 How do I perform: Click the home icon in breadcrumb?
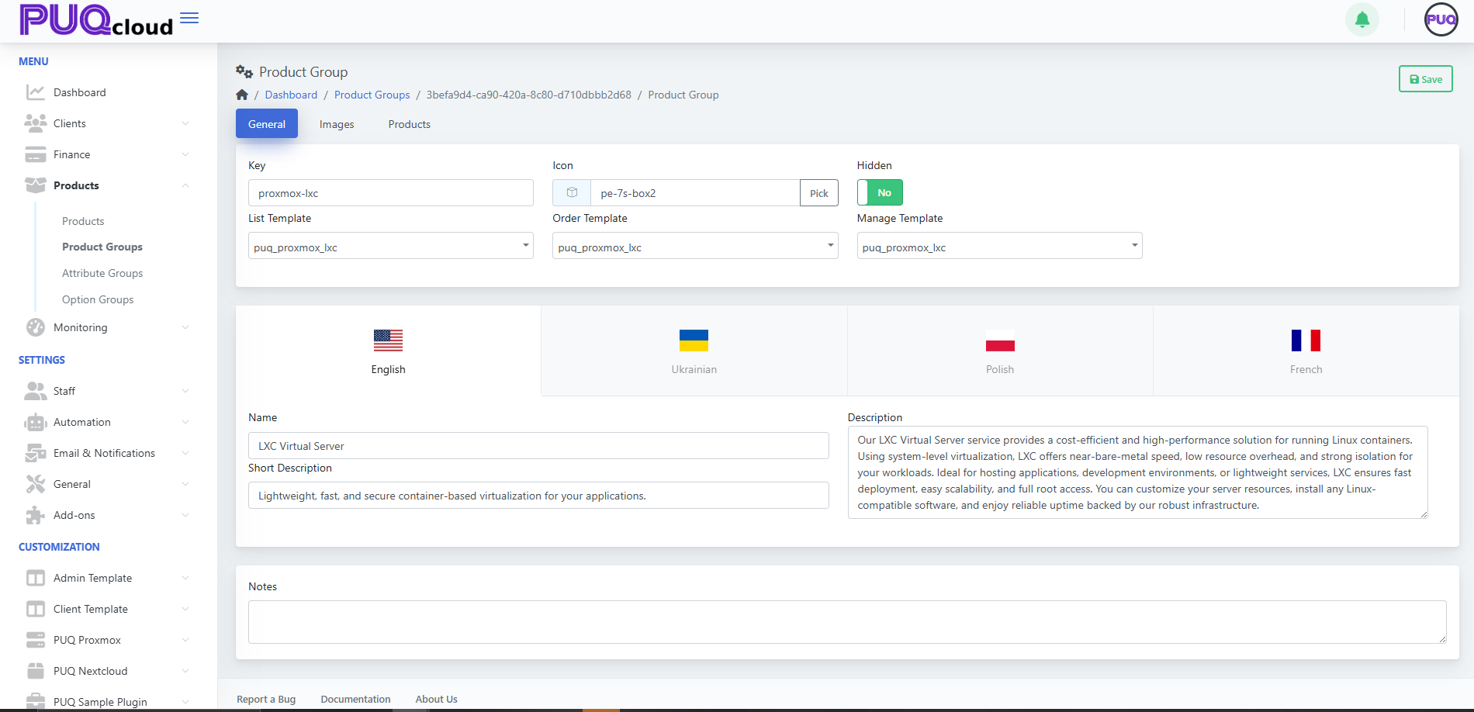coord(242,95)
